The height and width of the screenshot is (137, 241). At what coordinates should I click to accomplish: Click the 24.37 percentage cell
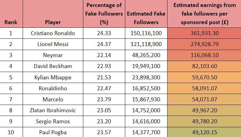[x=104, y=44]
